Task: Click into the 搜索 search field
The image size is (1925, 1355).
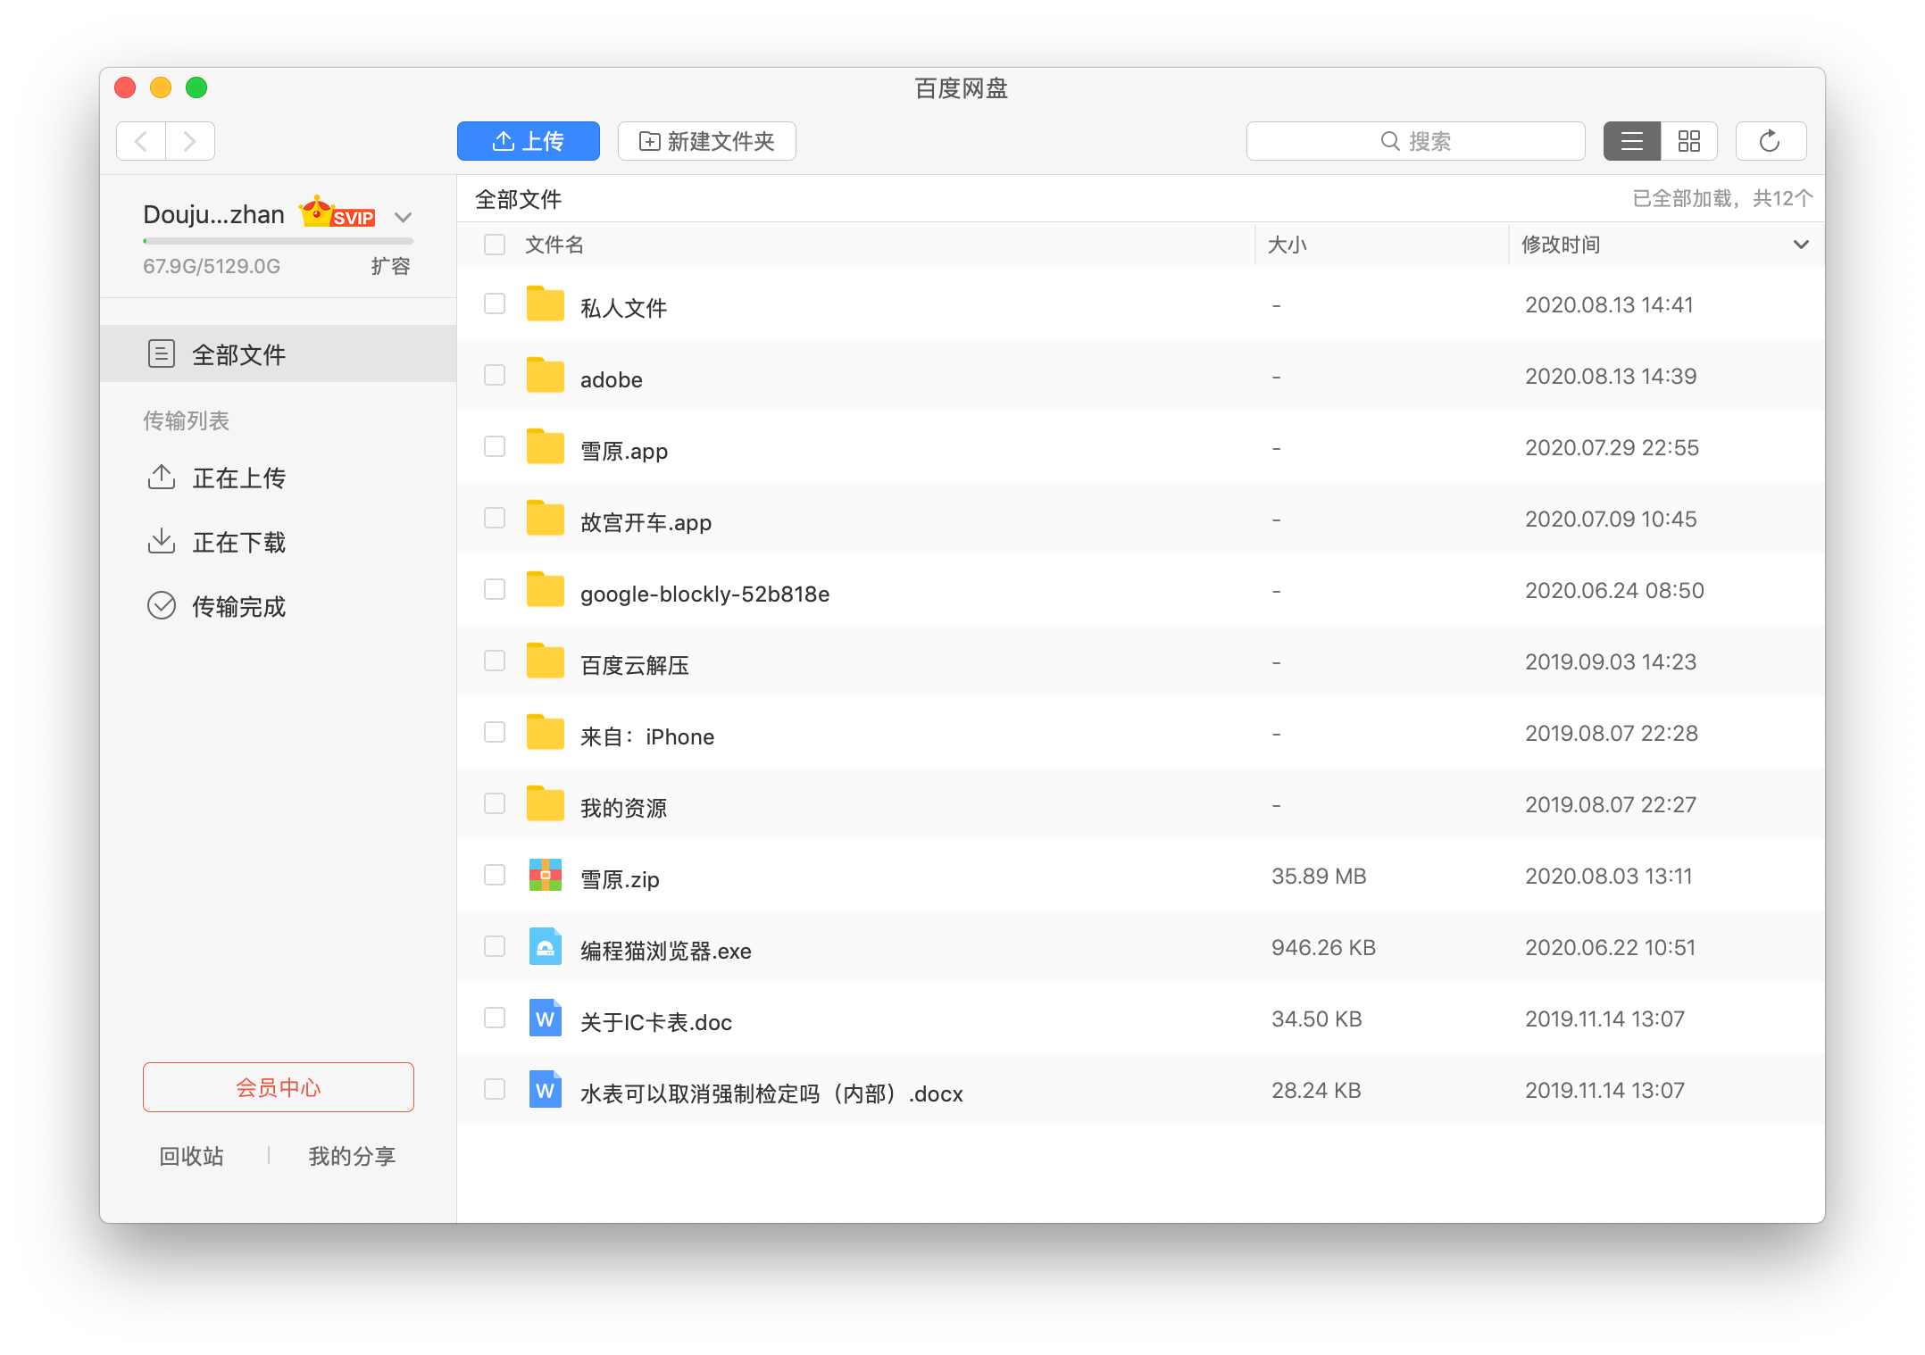Action: tap(1415, 141)
